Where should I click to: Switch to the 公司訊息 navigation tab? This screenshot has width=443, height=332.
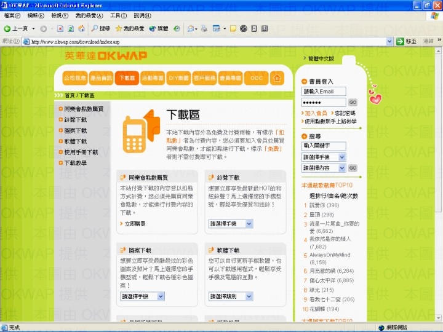click(x=75, y=78)
